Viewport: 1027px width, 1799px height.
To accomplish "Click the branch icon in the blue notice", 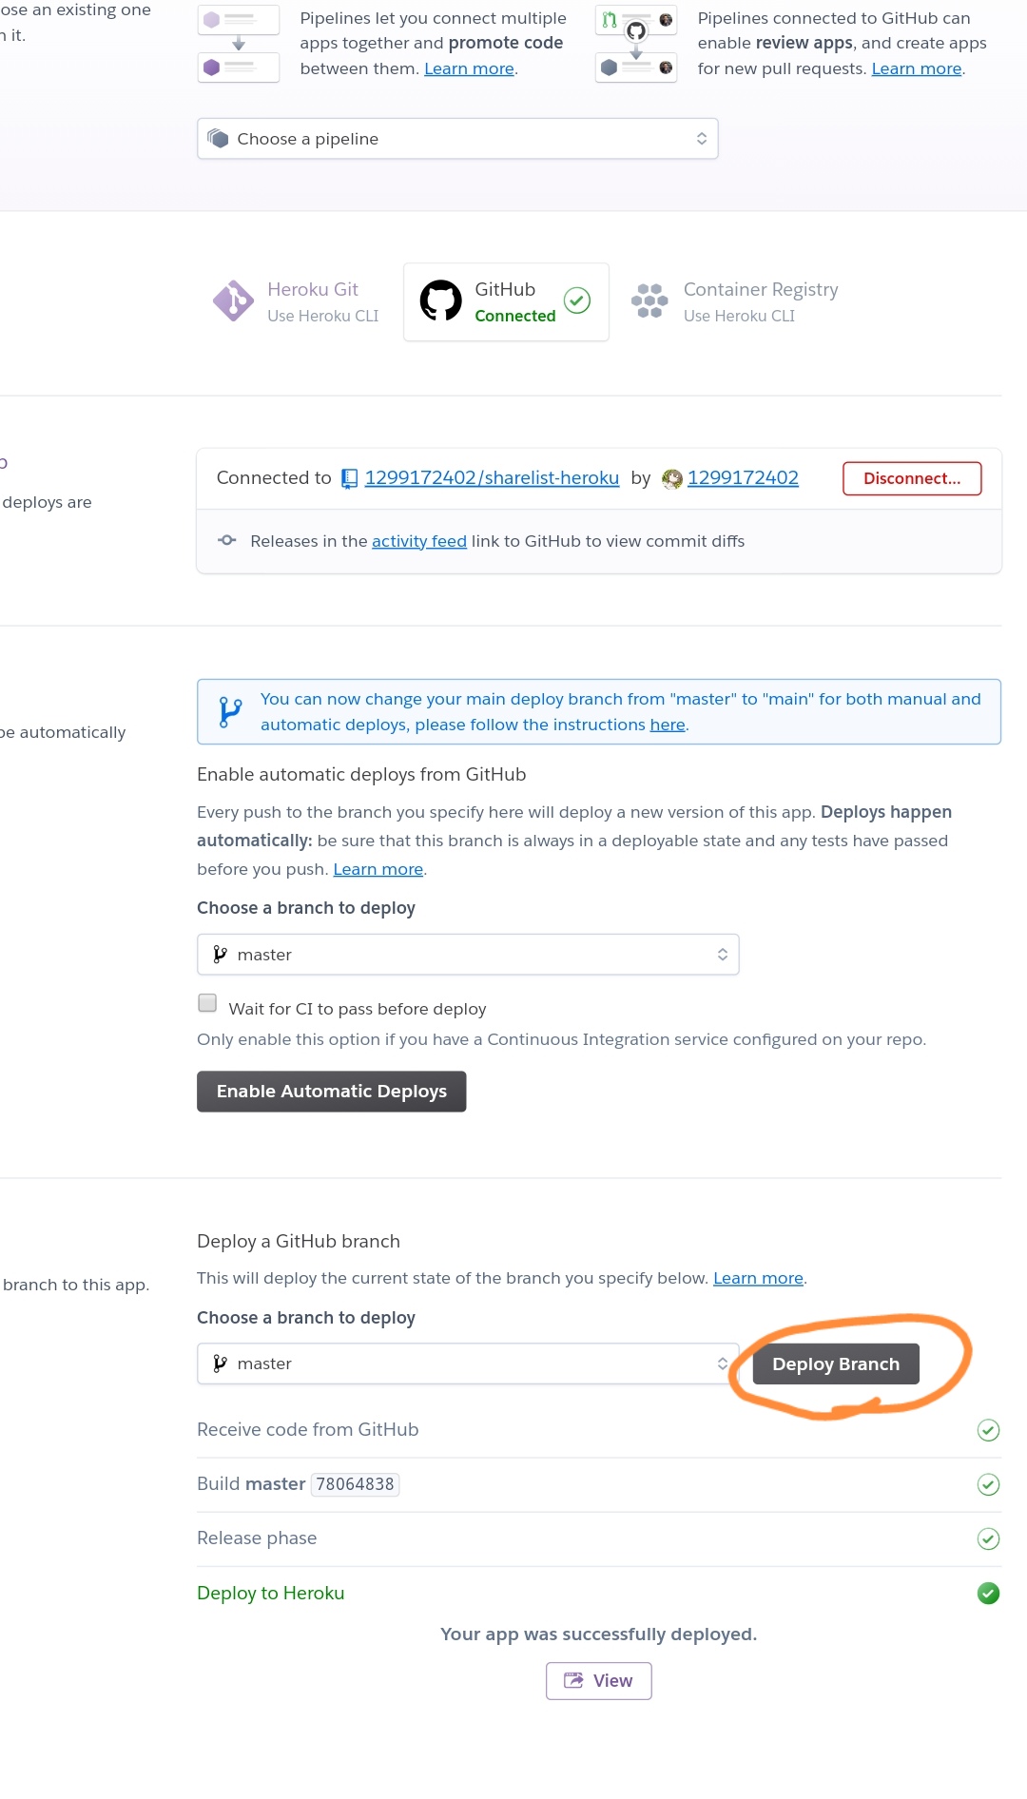I will tap(227, 710).
